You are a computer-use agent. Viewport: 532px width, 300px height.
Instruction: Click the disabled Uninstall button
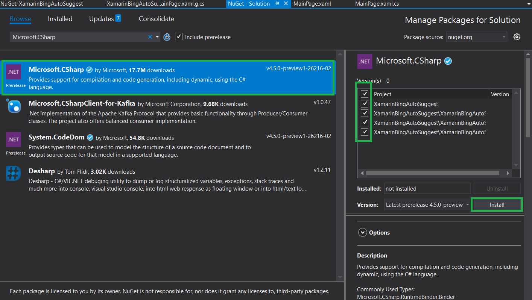pos(497,188)
